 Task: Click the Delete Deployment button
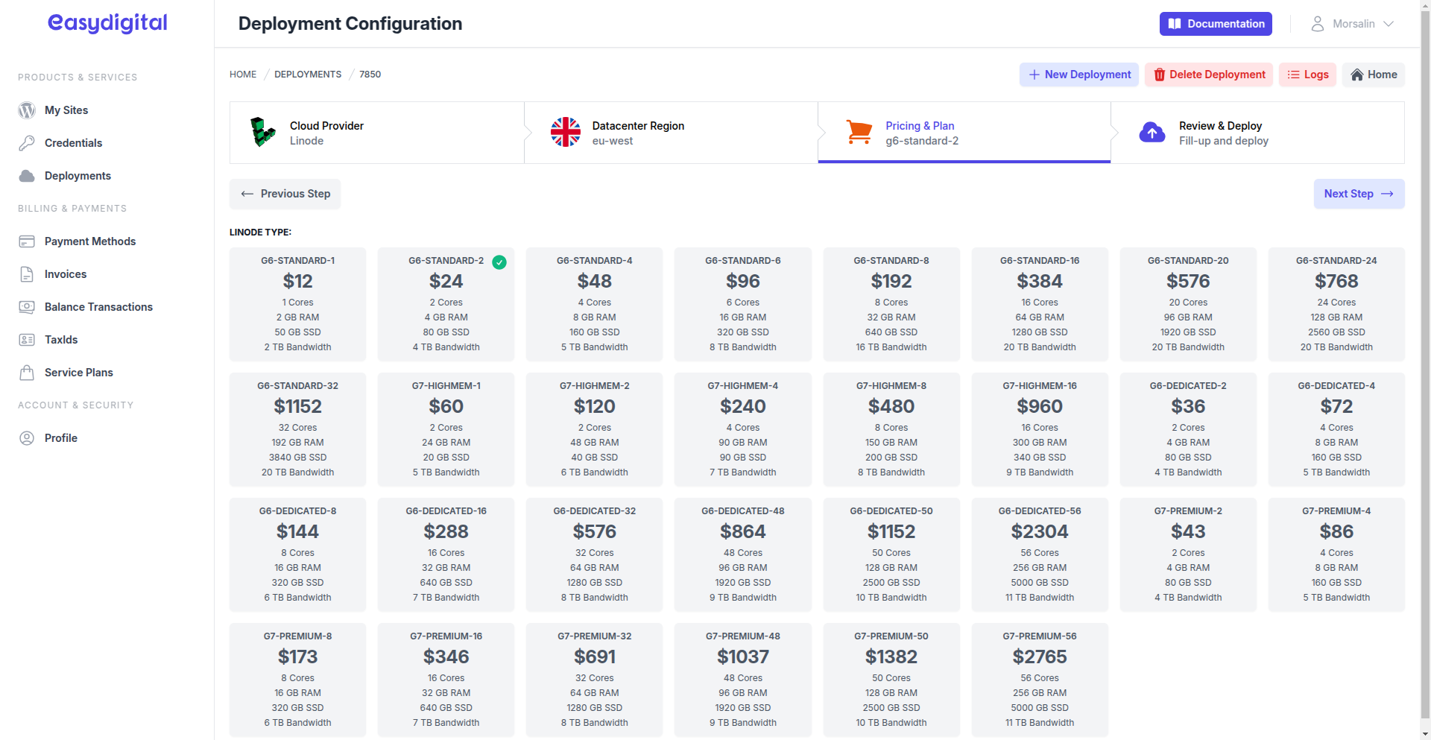(x=1208, y=75)
